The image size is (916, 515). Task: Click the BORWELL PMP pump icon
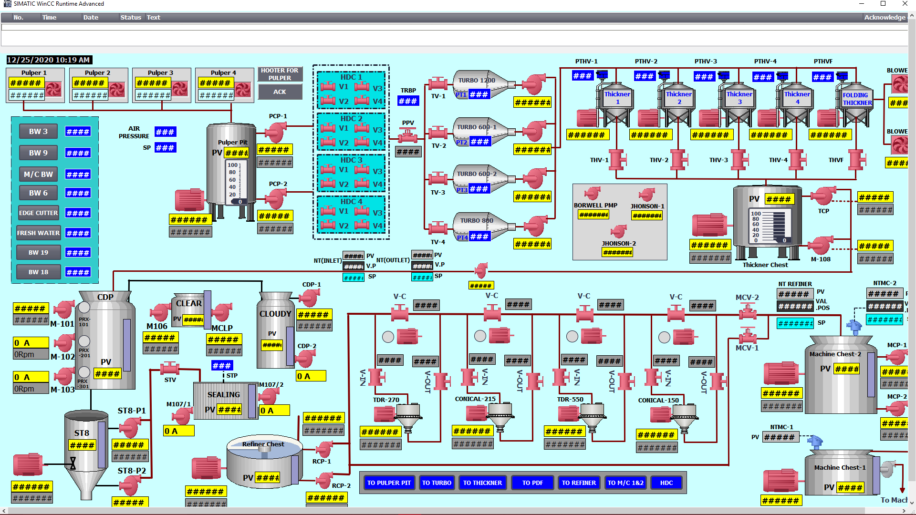pos(593,193)
